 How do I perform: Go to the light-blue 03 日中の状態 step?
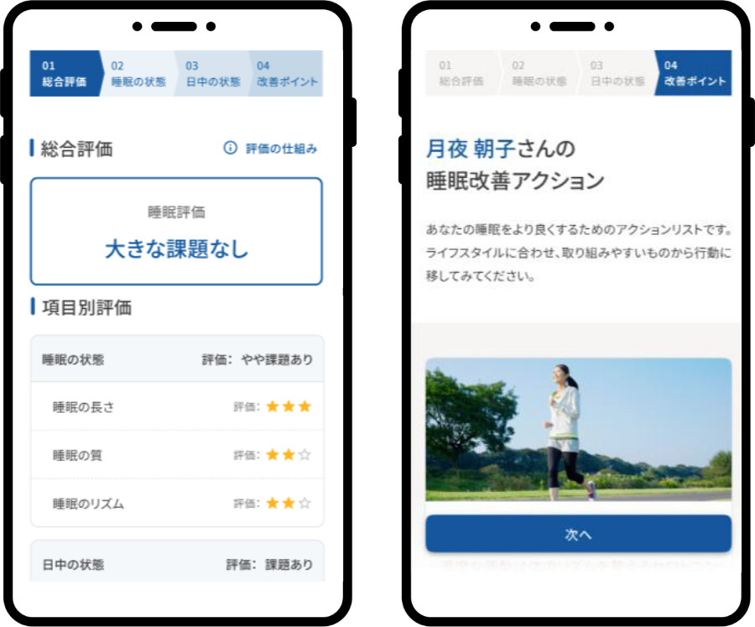[212, 74]
